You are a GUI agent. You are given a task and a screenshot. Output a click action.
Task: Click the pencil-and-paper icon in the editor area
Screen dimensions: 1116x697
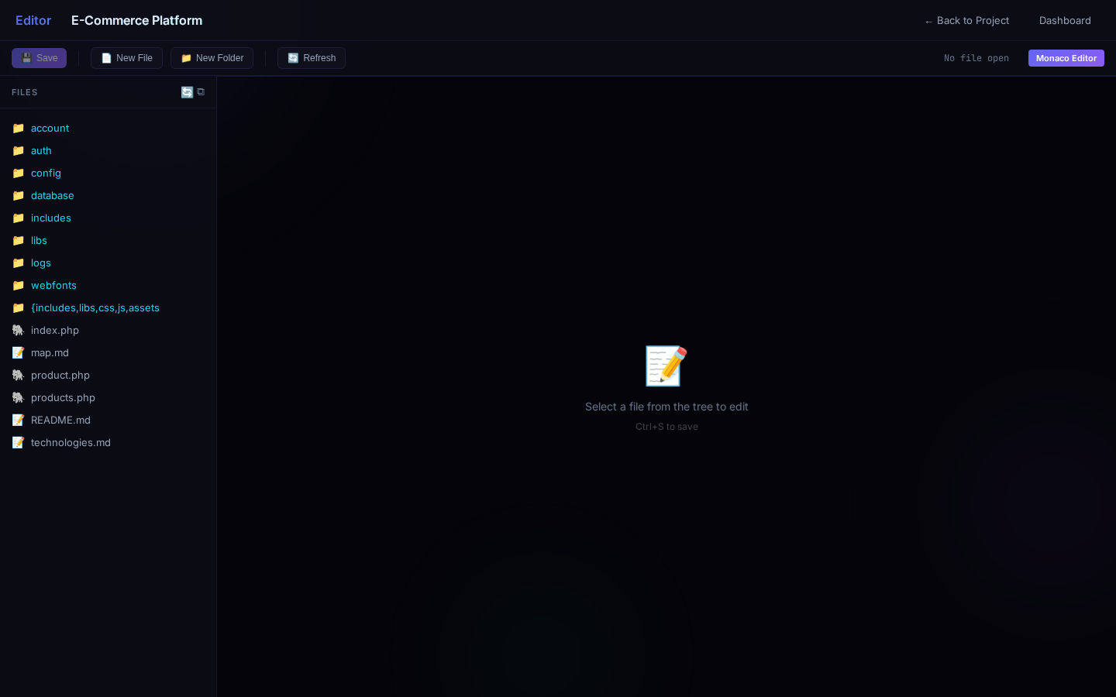coord(666,366)
